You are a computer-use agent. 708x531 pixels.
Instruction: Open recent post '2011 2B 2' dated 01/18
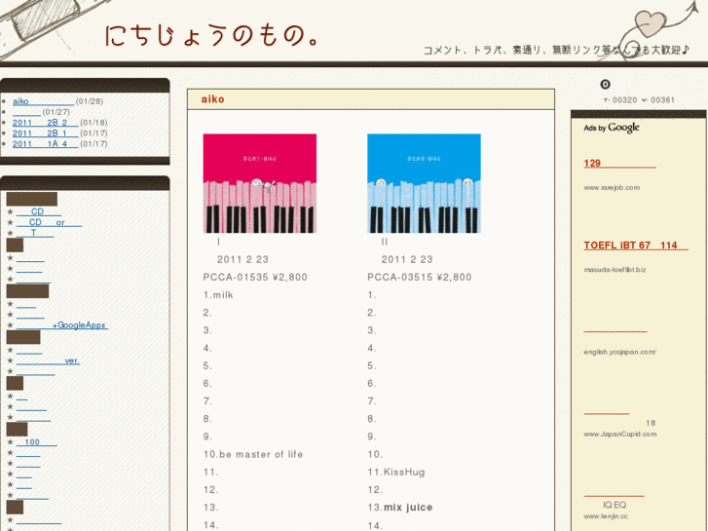tap(45, 123)
